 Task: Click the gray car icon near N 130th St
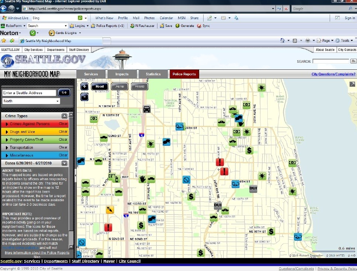(x=147, y=109)
